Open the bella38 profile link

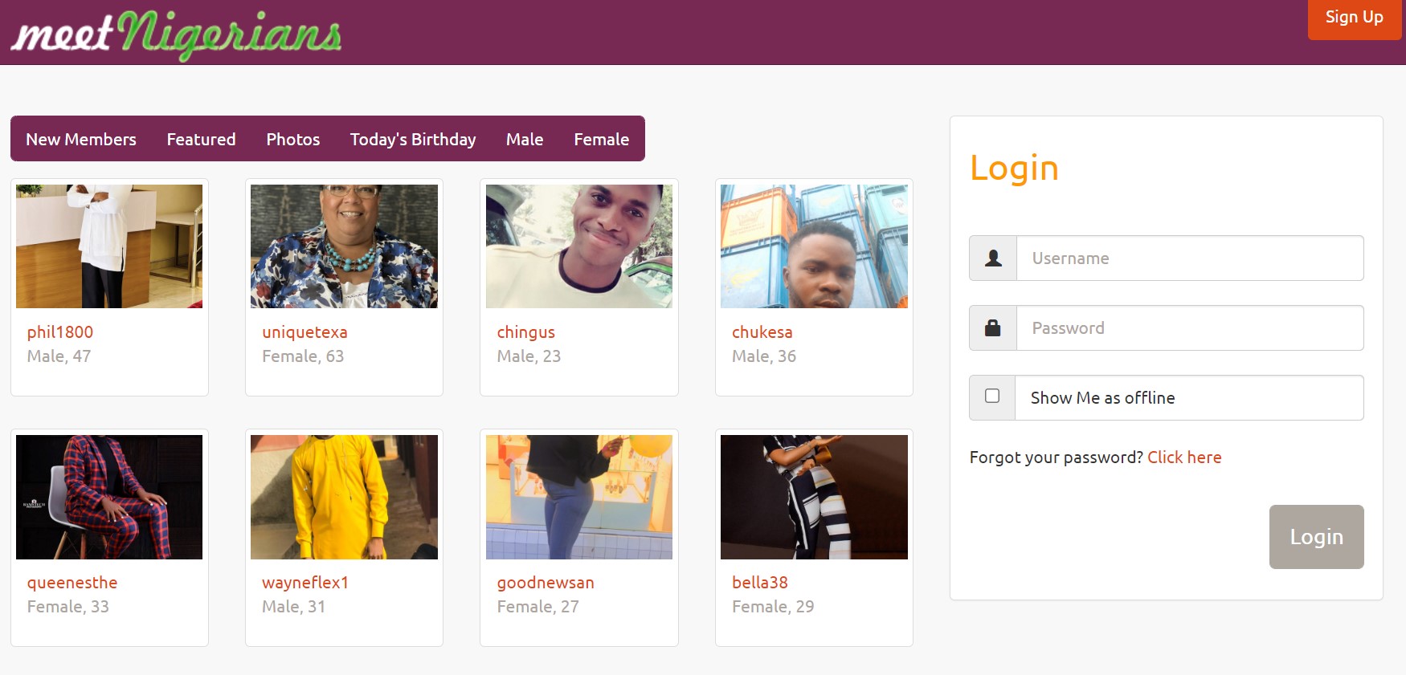(x=760, y=583)
